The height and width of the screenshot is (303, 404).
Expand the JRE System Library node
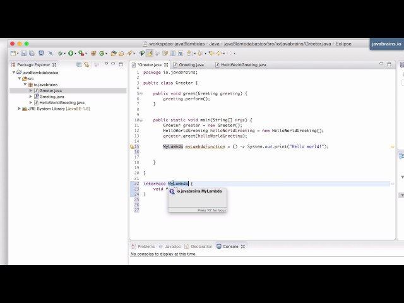(19, 109)
